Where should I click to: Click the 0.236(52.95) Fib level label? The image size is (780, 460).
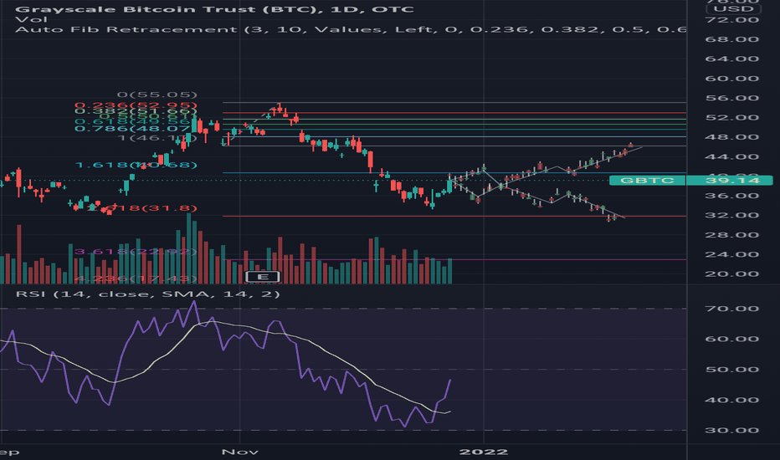point(136,105)
